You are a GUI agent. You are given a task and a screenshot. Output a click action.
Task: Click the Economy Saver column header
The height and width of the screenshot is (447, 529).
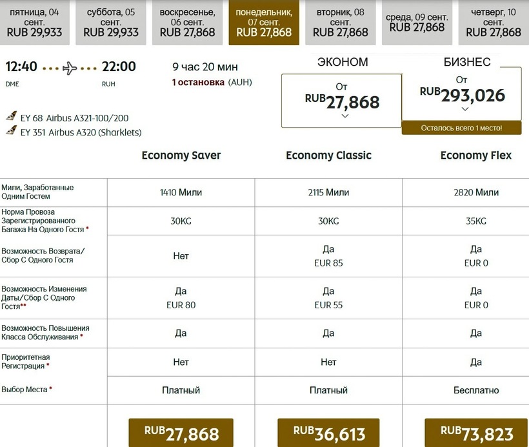[181, 155]
